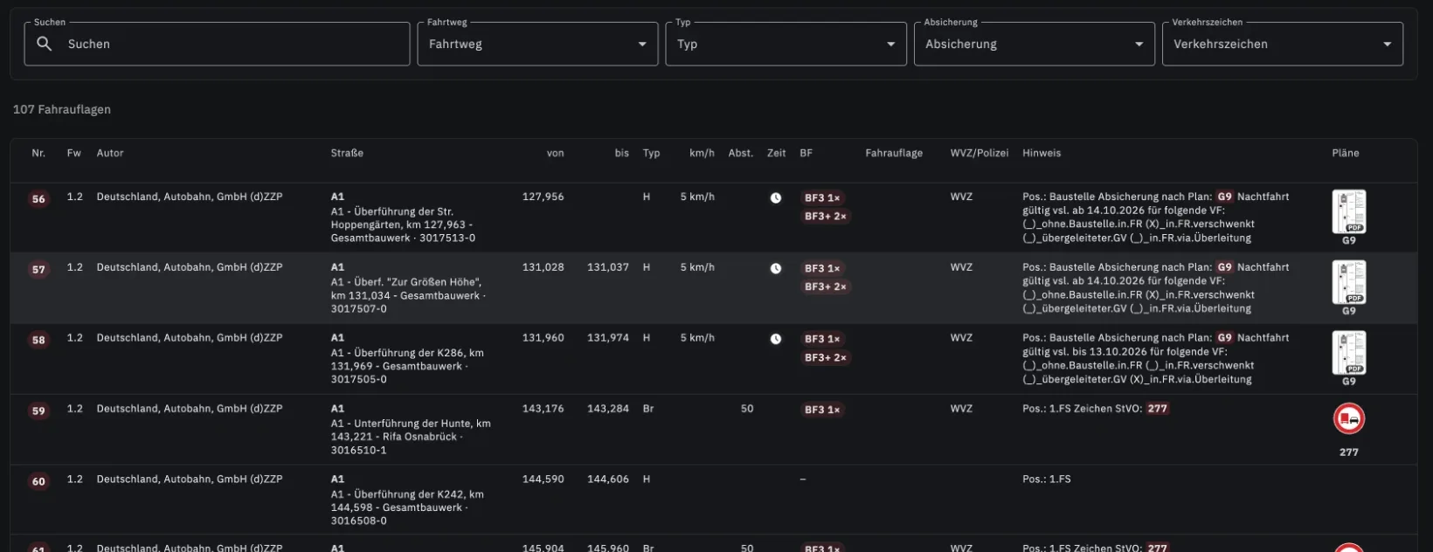Click the clock icon in row 56
The height and width of the screenshot is (552, 1433).
click(x=775, y=198)
